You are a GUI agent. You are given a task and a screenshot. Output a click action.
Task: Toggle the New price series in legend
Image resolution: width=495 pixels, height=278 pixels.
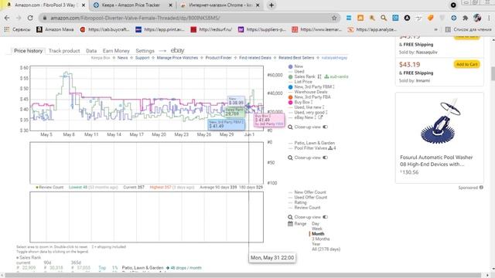295,66
